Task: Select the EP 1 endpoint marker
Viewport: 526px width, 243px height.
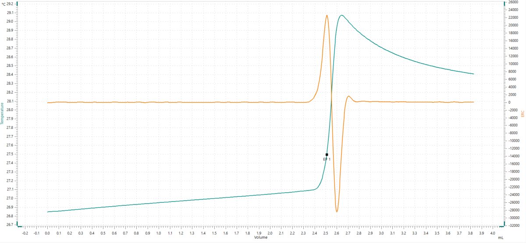Action: [327, 154]
